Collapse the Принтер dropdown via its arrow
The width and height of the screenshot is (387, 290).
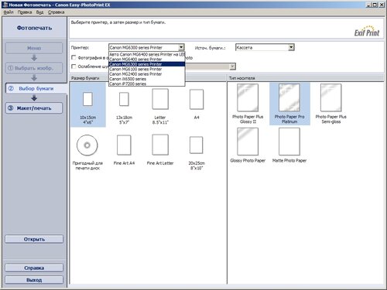181,47
